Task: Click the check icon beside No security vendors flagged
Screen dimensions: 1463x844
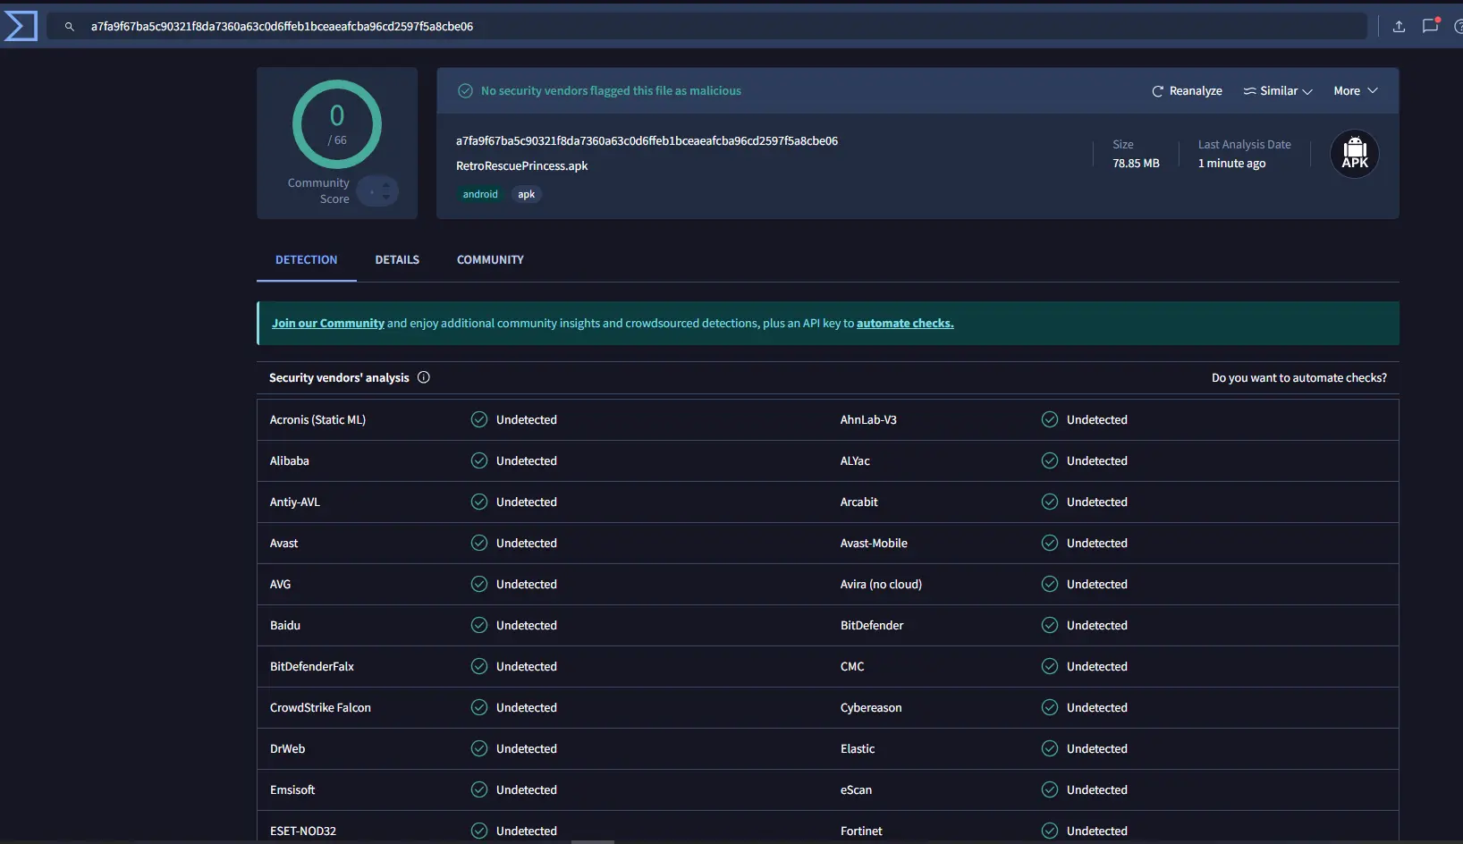Action: (465, 91)
